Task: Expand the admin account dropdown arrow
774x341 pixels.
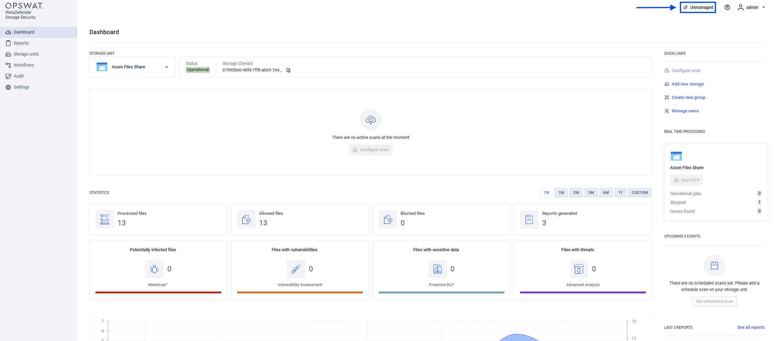Action: click(x=763, y=7)
